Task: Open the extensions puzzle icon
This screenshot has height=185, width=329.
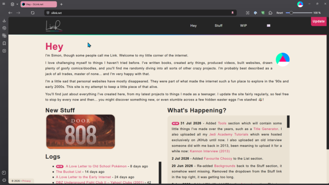Action: click(270, 13)
